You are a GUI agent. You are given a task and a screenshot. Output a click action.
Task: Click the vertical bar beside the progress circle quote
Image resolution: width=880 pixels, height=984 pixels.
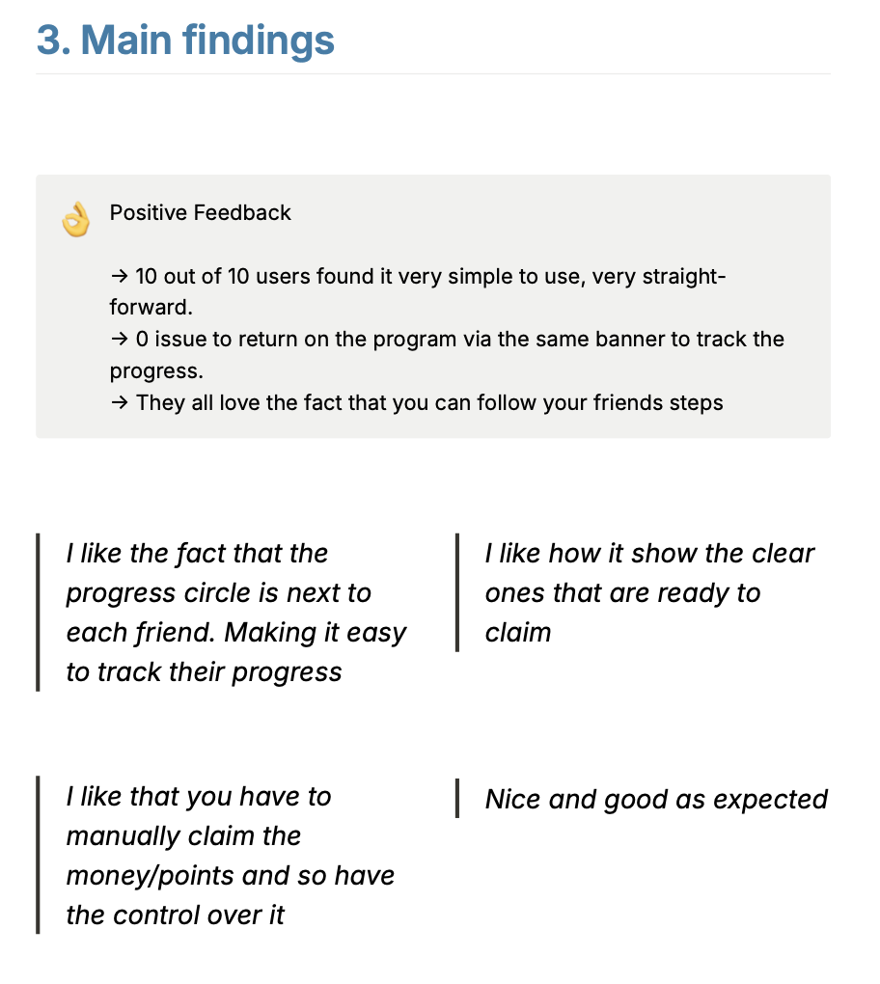coord(38,613)
